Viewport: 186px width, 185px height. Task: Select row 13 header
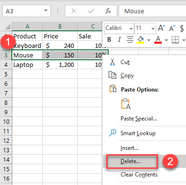[6, 150]
